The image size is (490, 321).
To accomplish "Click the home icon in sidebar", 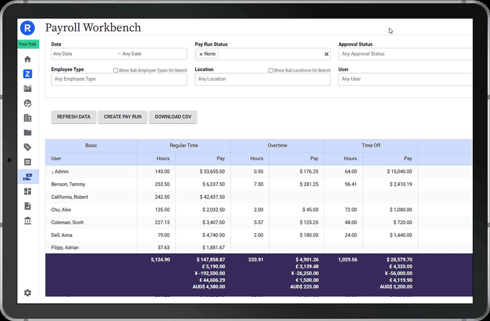I will coord(28,59).
